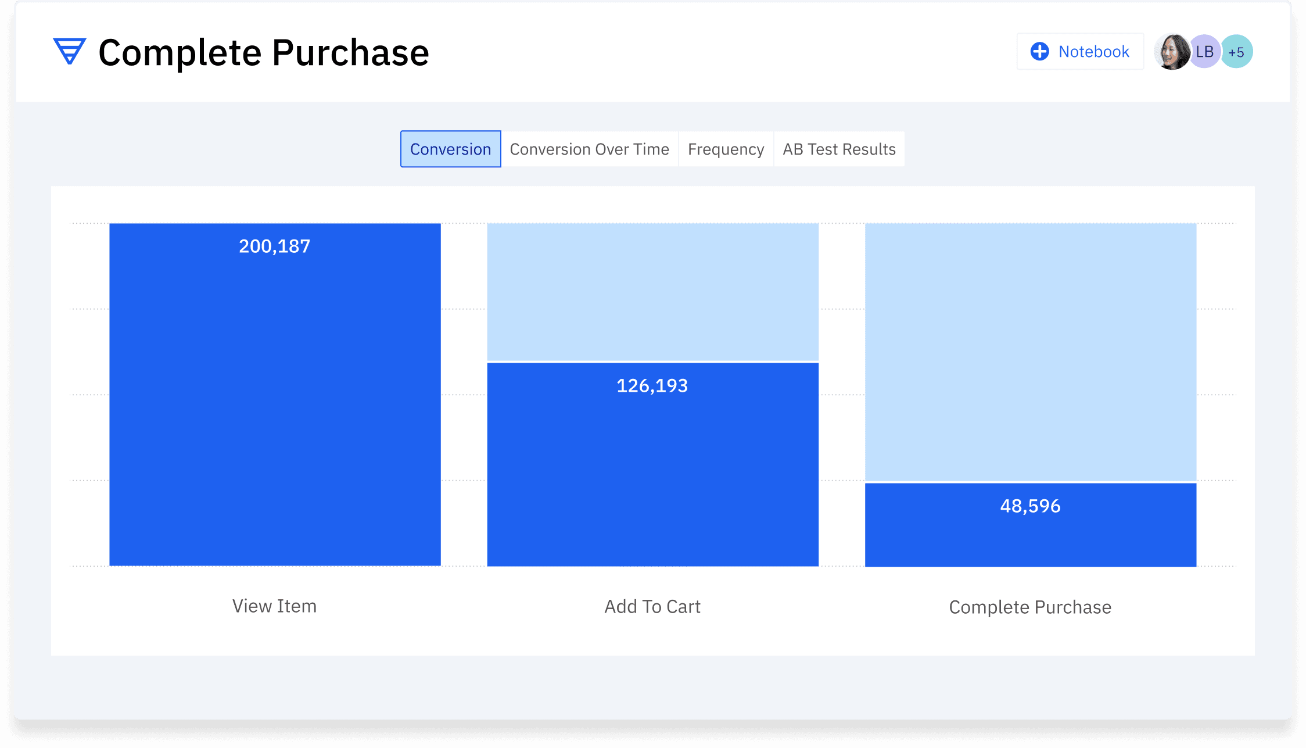Click the Complete Purchase axis label
1306x748 pixels.
click(1030, 607)
